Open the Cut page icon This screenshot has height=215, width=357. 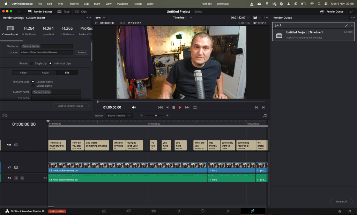(x=129, y=211)
